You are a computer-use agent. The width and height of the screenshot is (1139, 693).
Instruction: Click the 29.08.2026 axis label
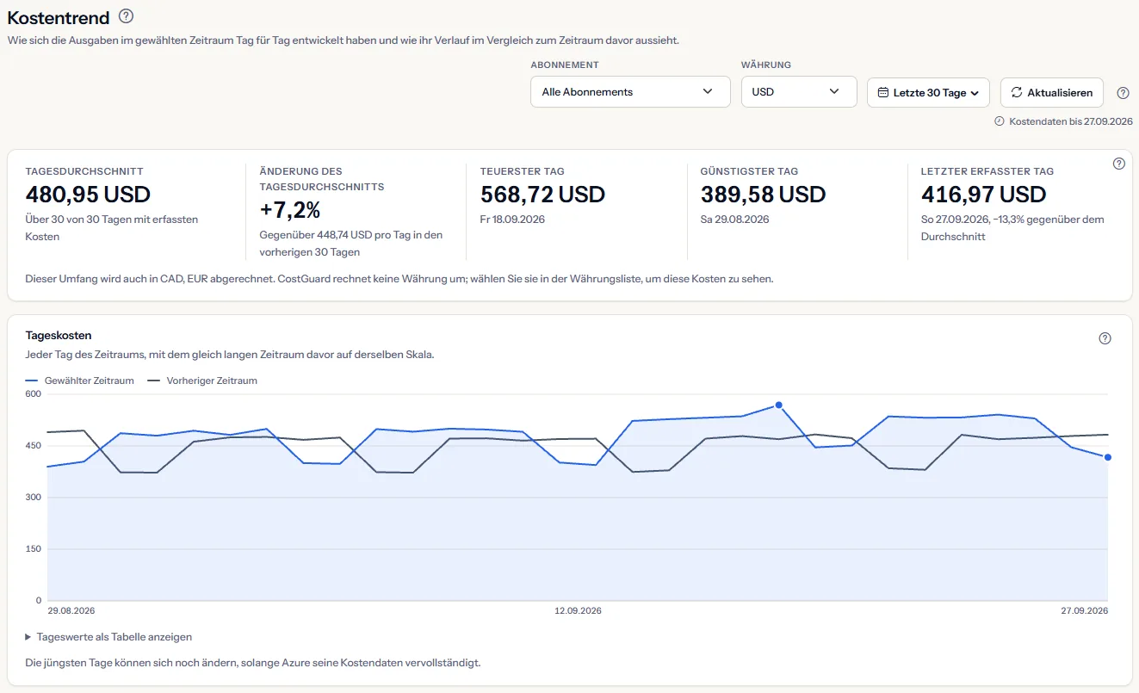click(71, 610)
